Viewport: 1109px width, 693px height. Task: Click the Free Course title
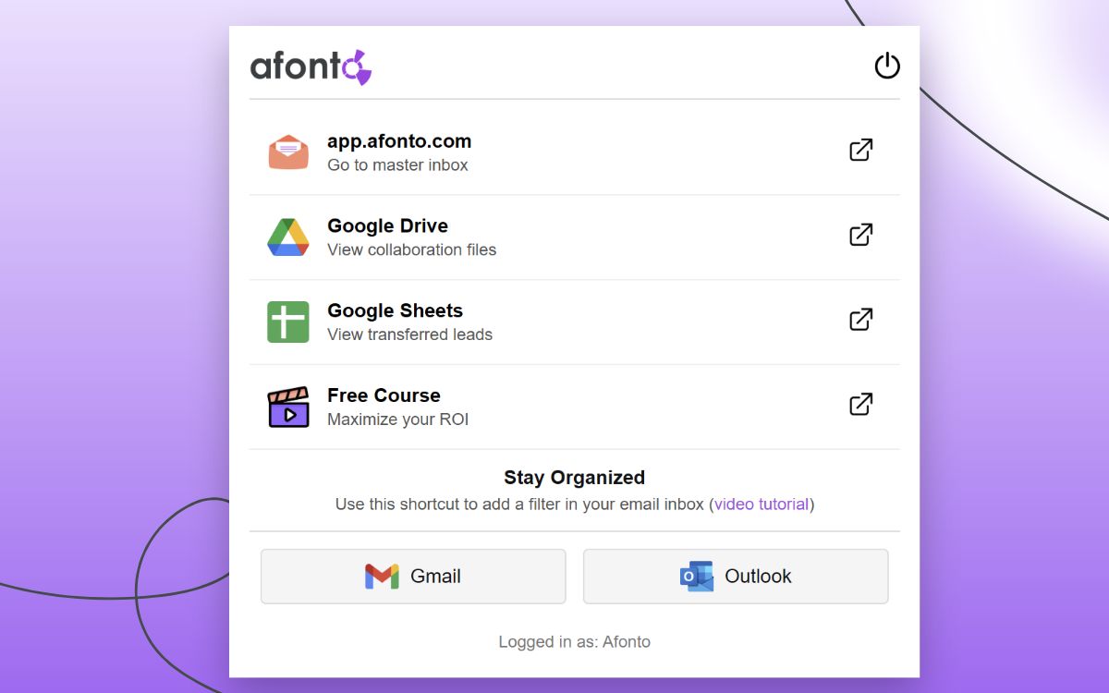coord(384,395)
